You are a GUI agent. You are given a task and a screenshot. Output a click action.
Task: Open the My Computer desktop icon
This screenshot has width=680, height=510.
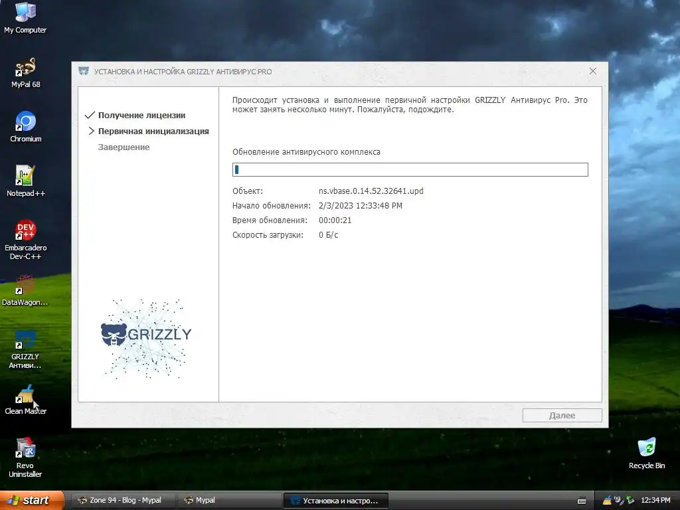click(25, 17)
